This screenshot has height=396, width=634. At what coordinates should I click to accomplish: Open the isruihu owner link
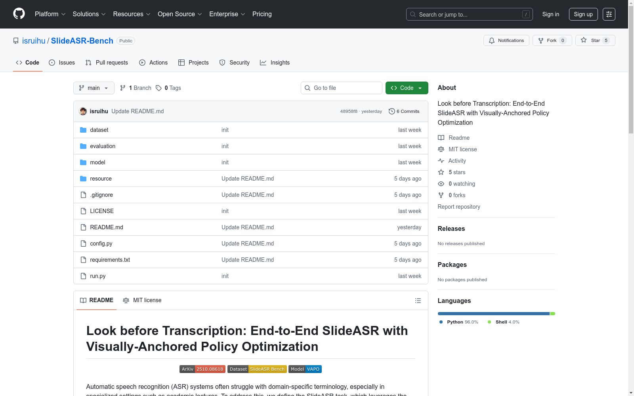pos(34,41)
